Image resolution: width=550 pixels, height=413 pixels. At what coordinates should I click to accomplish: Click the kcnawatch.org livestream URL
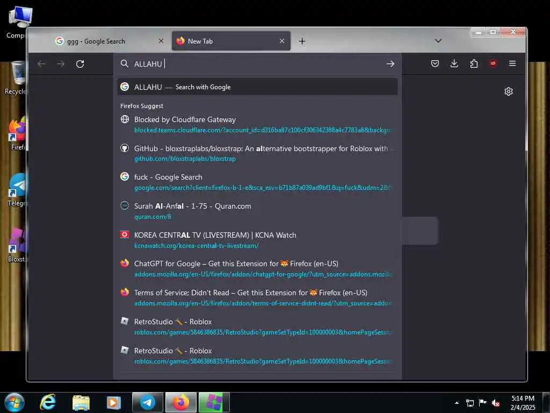tap(196, 246)
